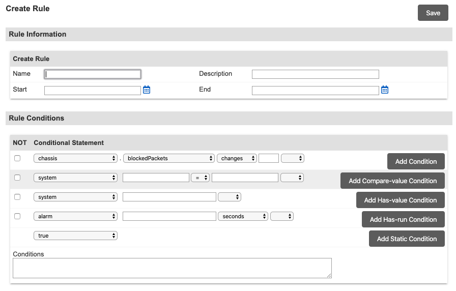Open the blockedPackets dropdown
Screen dimensions: 456x291
pos(169,158)
